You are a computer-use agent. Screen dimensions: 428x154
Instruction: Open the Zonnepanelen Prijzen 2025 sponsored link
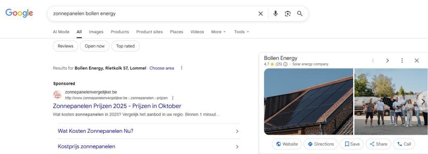(117, 106)
